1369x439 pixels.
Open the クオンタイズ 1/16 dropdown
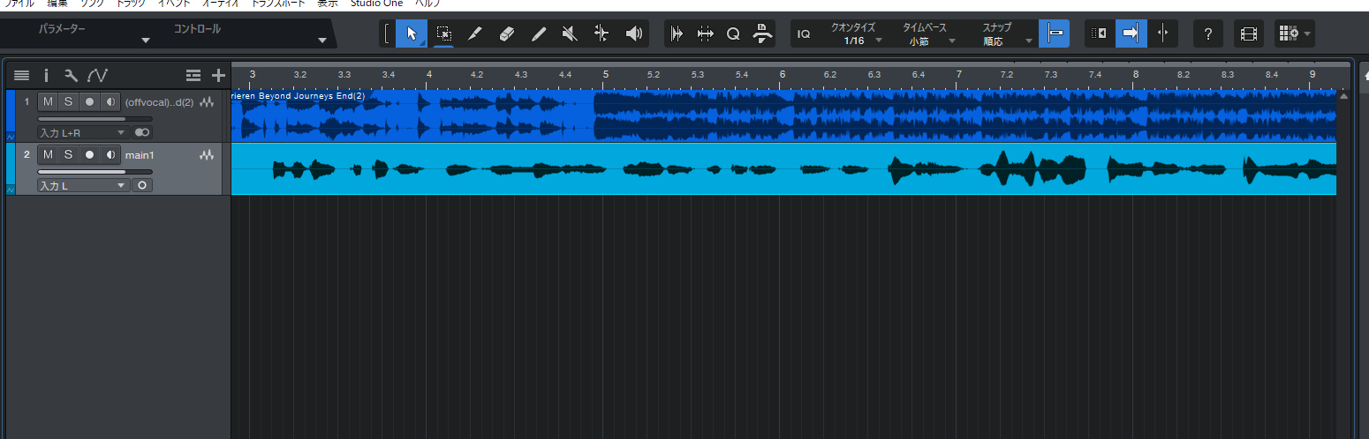pos(855,41)
